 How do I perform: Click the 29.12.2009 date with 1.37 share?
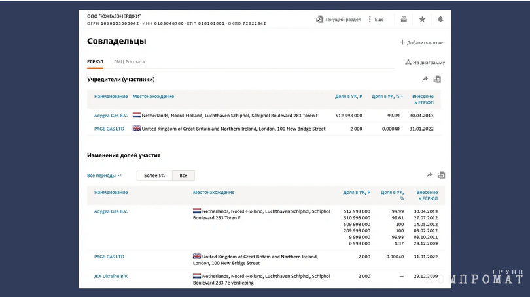[x=425, y=243]
